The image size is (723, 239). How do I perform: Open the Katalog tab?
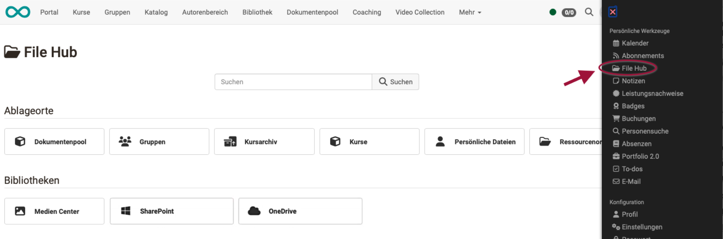pyautogui.click(x=156, y=12)
